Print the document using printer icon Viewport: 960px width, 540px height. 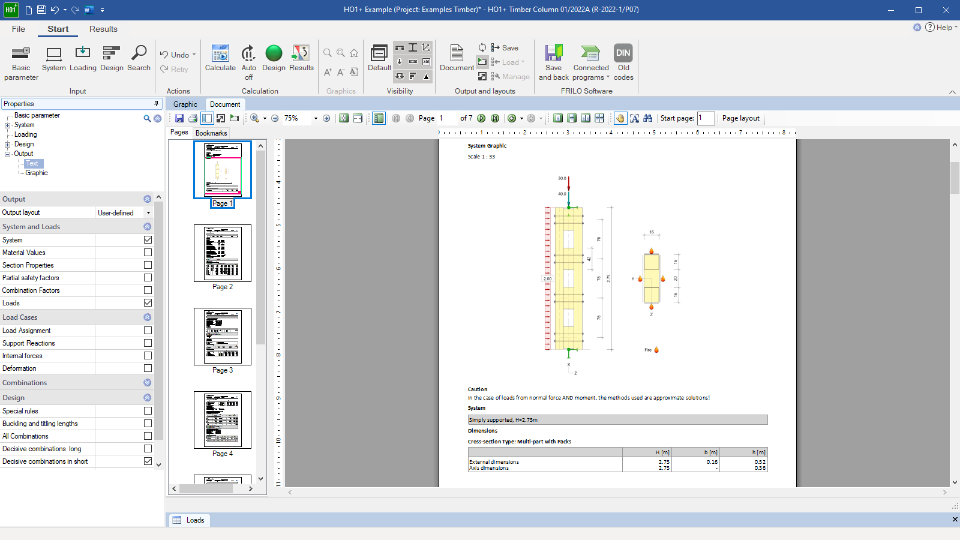click(x=193, y=118)
